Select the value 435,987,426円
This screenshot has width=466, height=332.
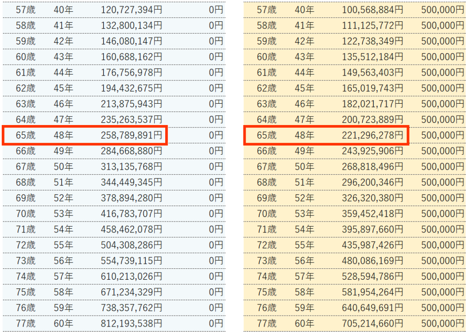coord(372,245)
